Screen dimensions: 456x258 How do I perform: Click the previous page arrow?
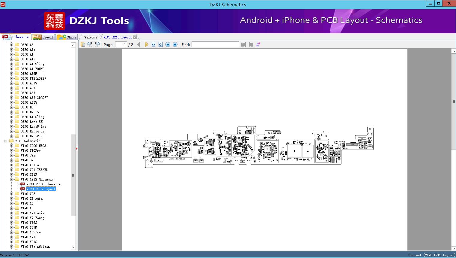tap(139, 44)
